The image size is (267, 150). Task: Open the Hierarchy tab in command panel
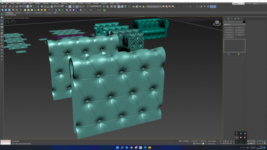coord(232,19)
